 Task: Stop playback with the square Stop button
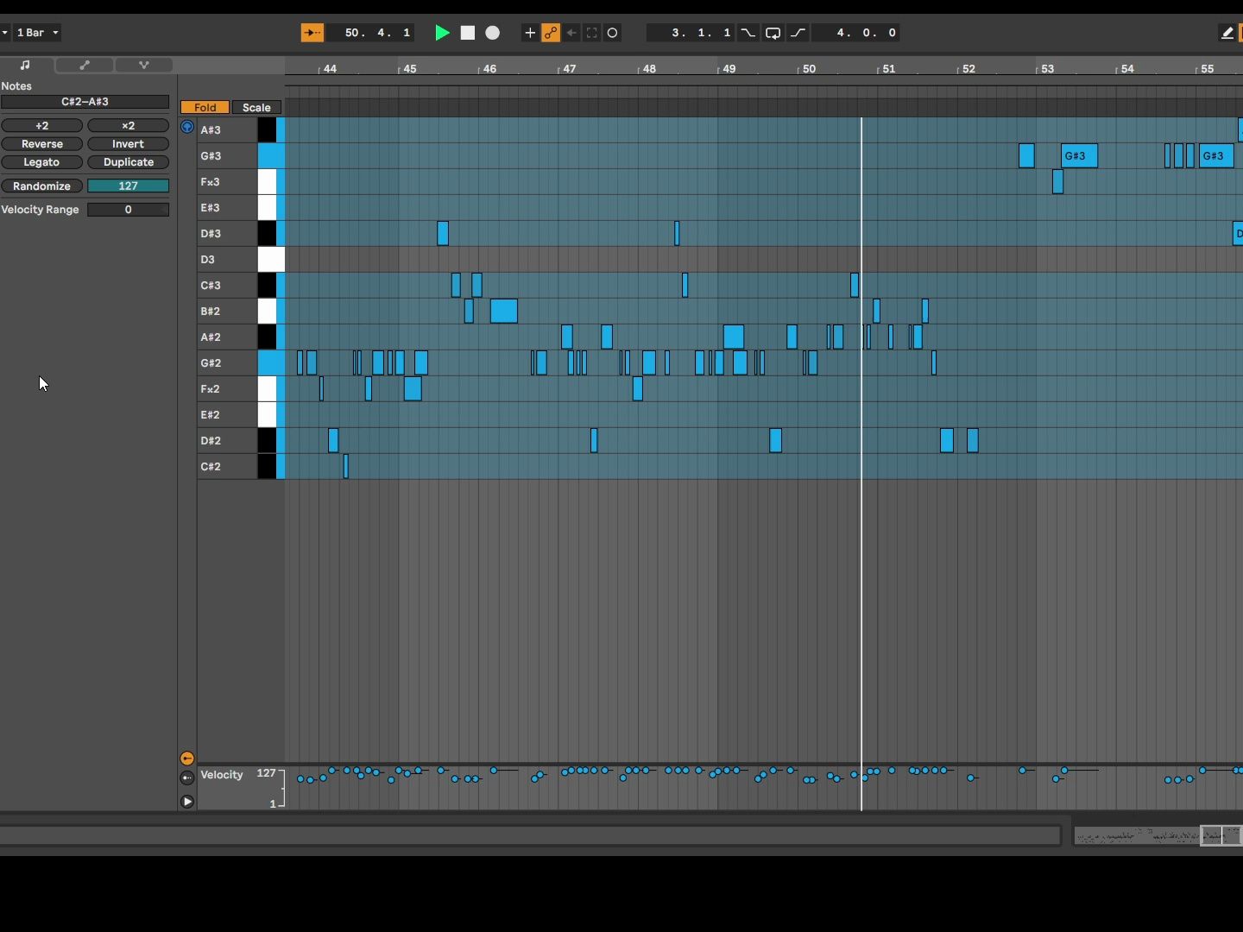tap(468, 33)
